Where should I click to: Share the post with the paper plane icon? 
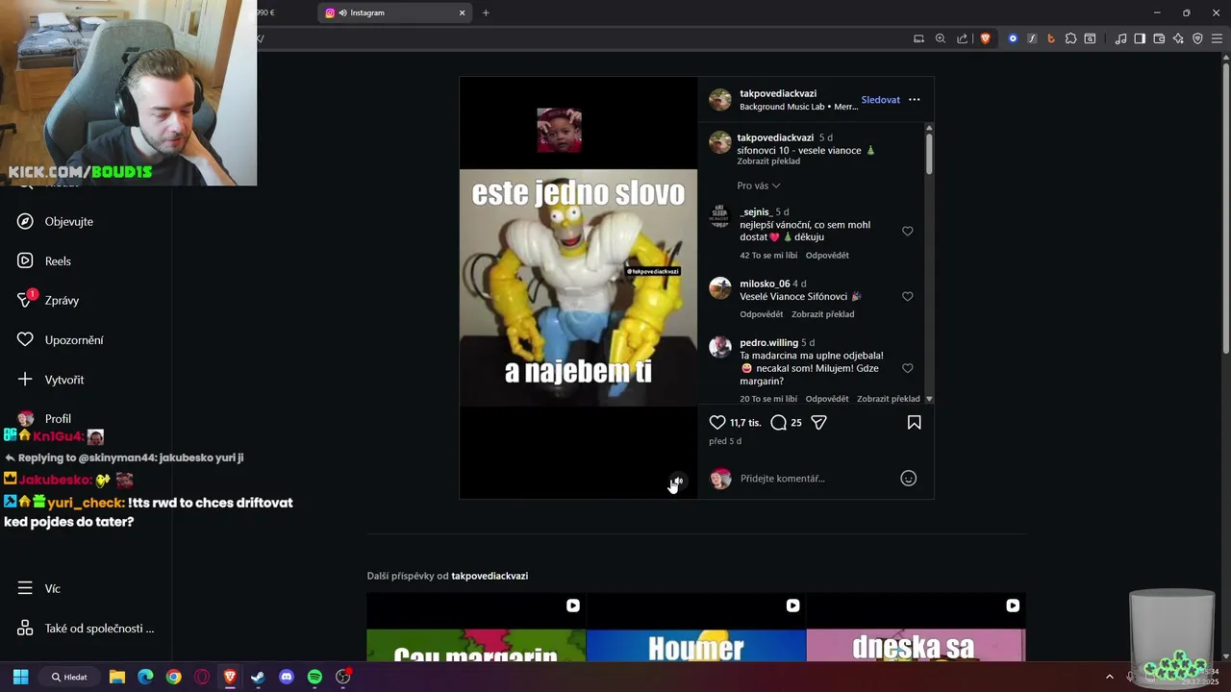(x=819, y=422)
